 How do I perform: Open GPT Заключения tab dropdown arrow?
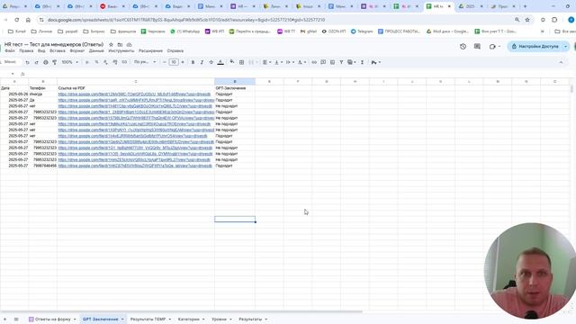[x=122, y=319]
